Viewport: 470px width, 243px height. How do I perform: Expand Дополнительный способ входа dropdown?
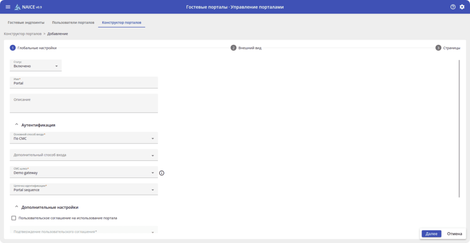tap(84, 155)
